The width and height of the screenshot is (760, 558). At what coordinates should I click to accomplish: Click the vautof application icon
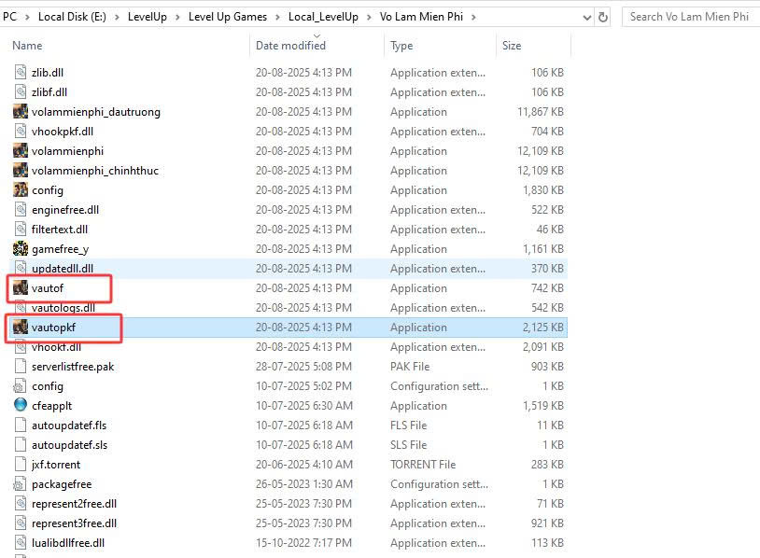click(21, 288)
